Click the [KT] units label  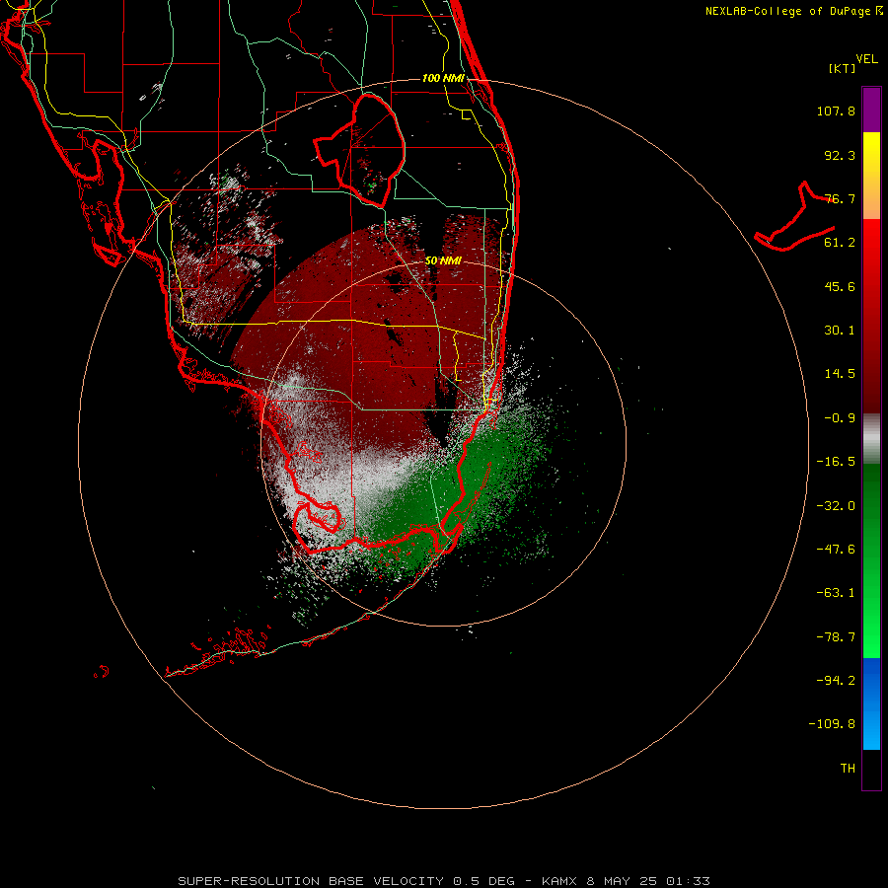[843, 68]
